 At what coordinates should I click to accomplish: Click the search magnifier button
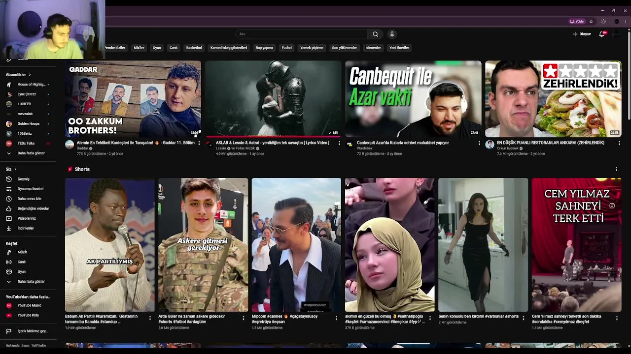click(375, 34)
